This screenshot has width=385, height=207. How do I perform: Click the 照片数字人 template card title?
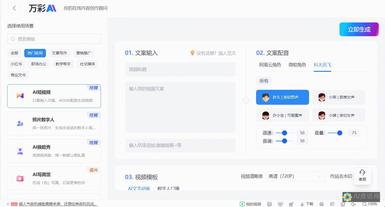coord(43,120)
